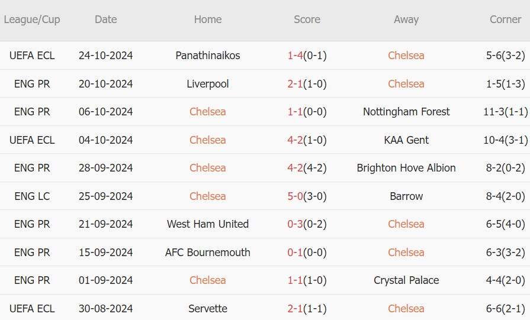Screen dimensions: 530x320
Task: Click KAA Gent team name
Action: [x=406, y=140]
